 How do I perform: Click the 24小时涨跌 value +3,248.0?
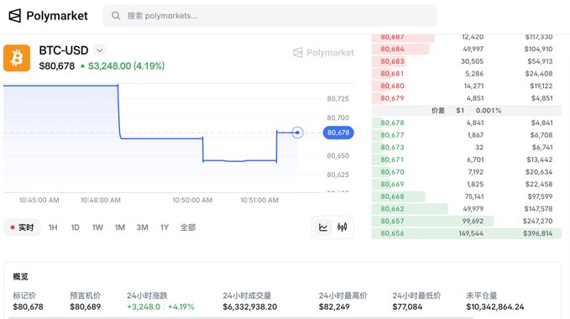144,307
